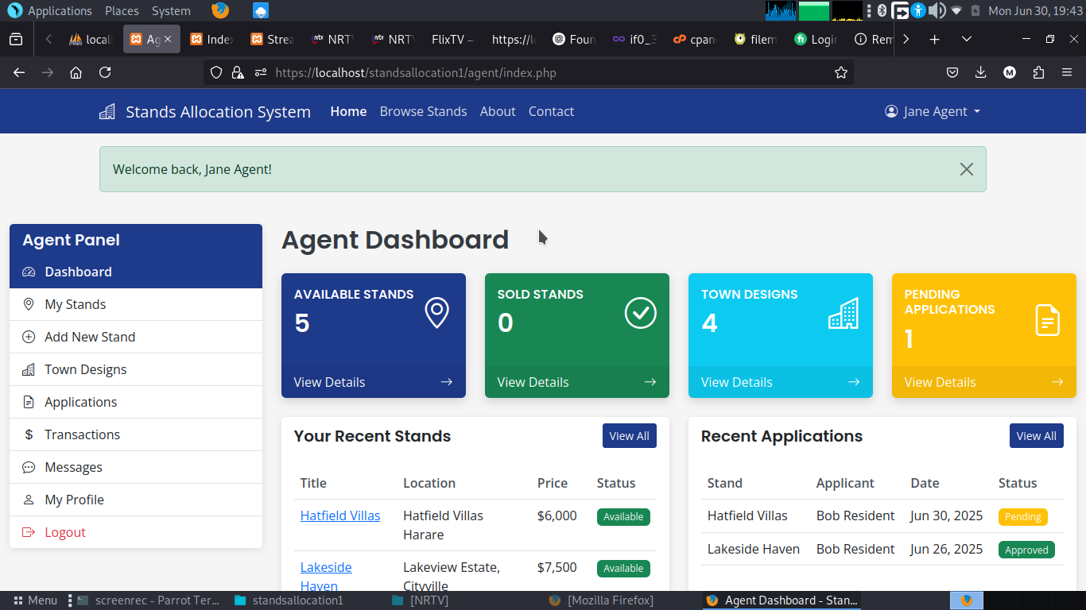Open Messages in sidebar

tap(136, 467)
